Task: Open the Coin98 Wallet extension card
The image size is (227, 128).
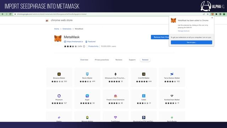Action: click(x=144, y=78)
